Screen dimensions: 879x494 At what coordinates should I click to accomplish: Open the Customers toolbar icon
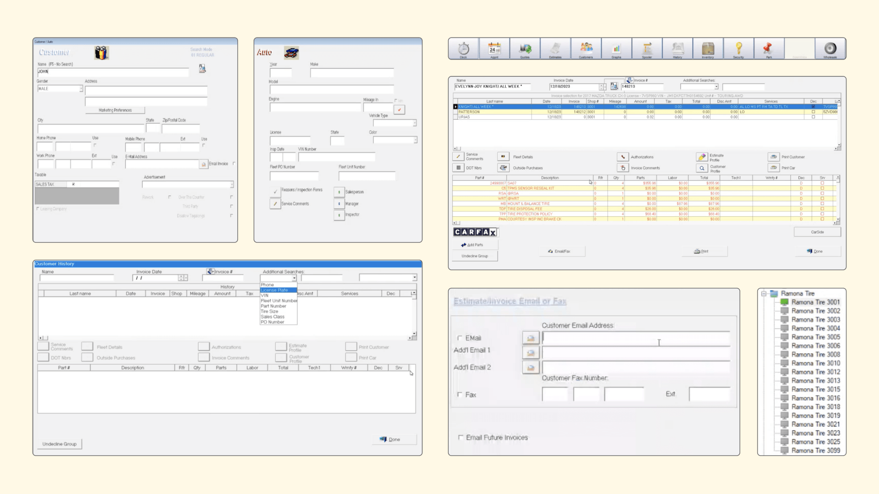click(x=586, y=48)
